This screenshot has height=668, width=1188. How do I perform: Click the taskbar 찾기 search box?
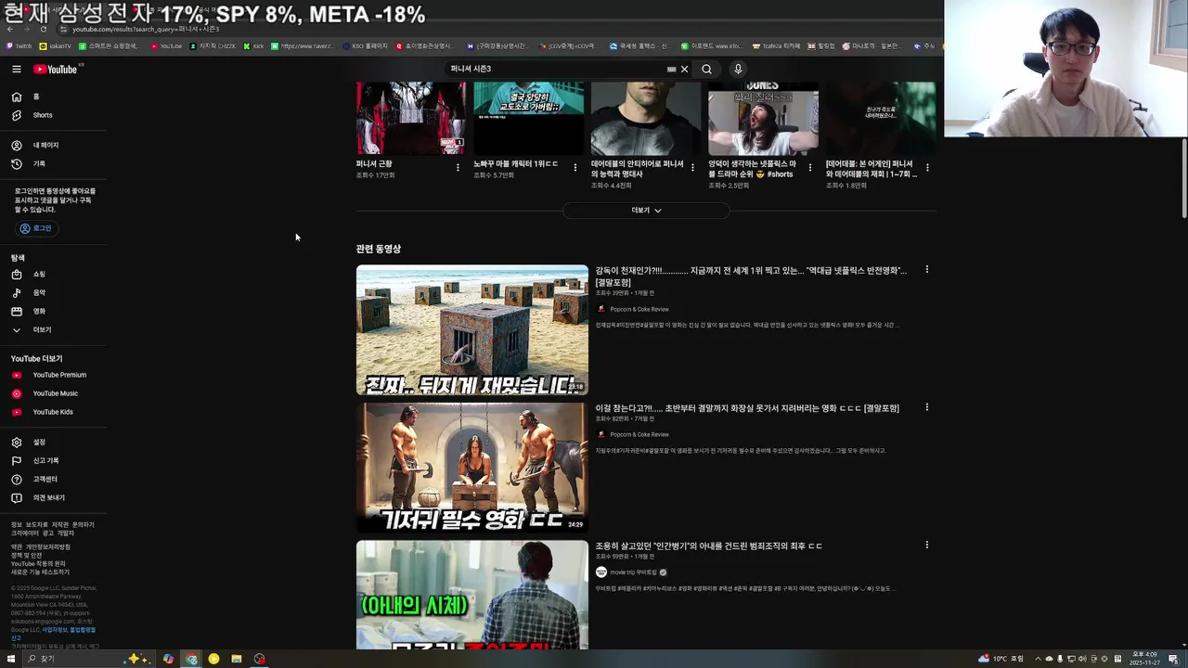coord(74,659)
